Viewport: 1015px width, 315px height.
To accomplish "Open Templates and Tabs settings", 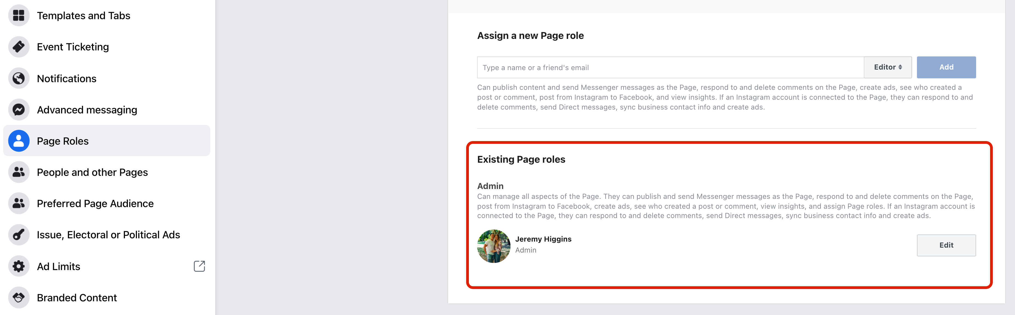I will point(84,16).
